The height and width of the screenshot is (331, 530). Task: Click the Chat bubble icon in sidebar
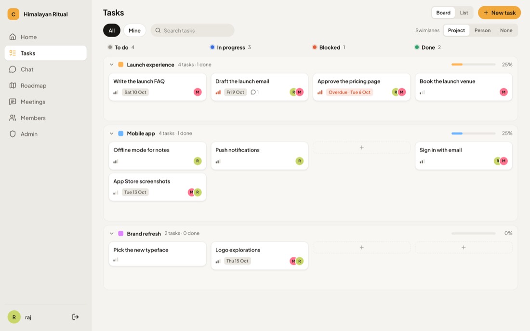pyautogui.click(x=13, y=69)
